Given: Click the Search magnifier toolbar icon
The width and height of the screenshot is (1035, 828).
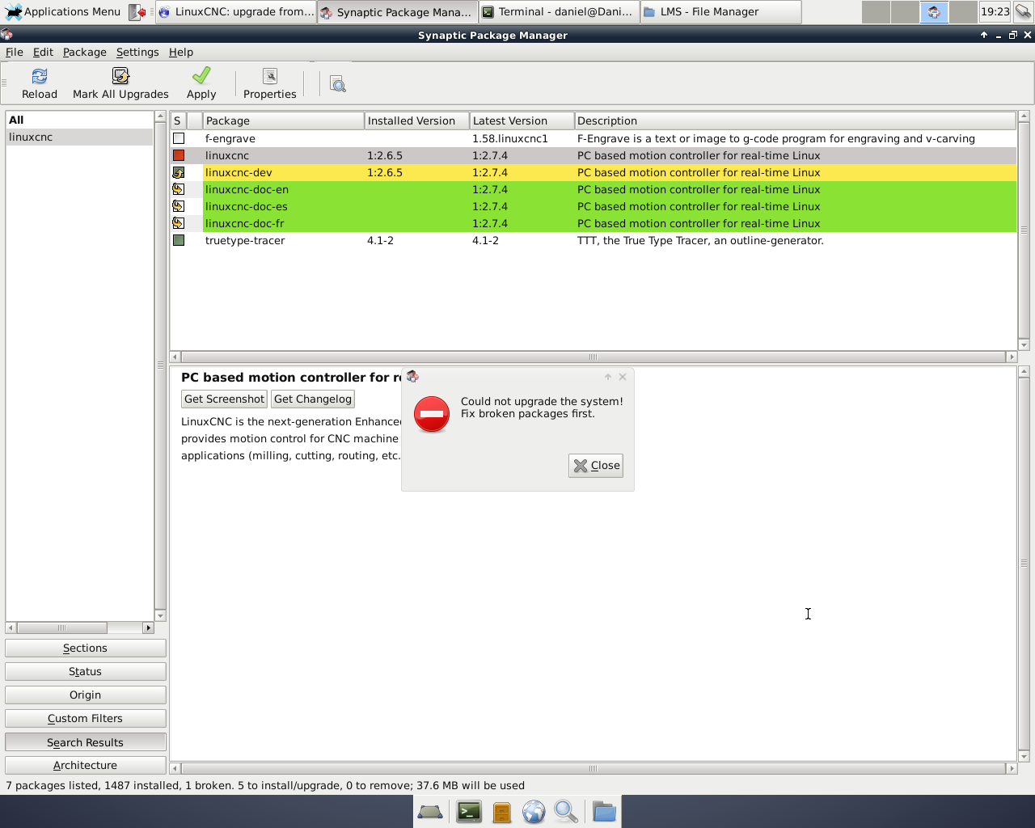Looking at the screenshot, I should tap(338, 84).
